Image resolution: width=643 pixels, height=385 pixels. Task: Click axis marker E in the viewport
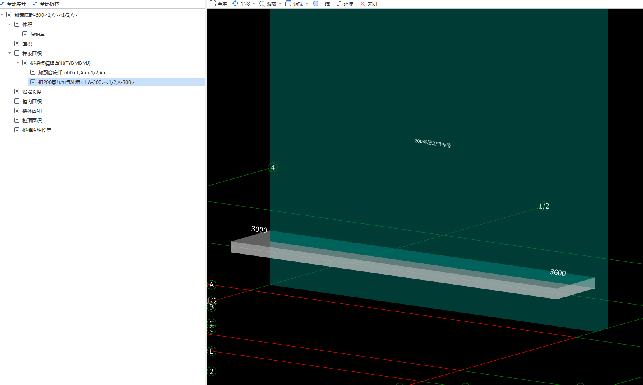click(212, 351)
